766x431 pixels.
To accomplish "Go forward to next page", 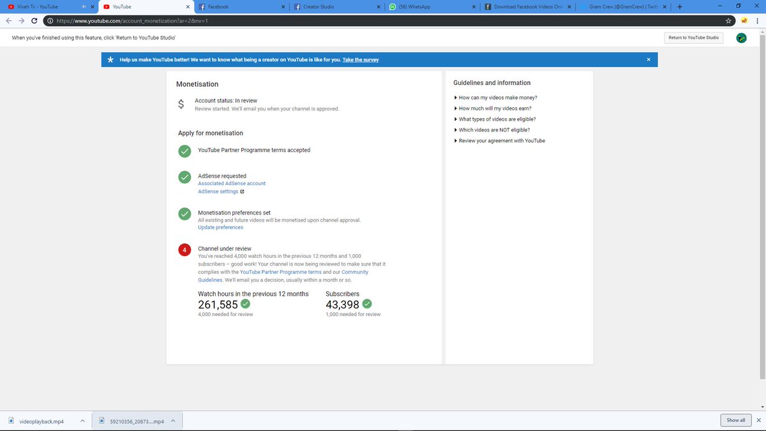I will [22, 20].
